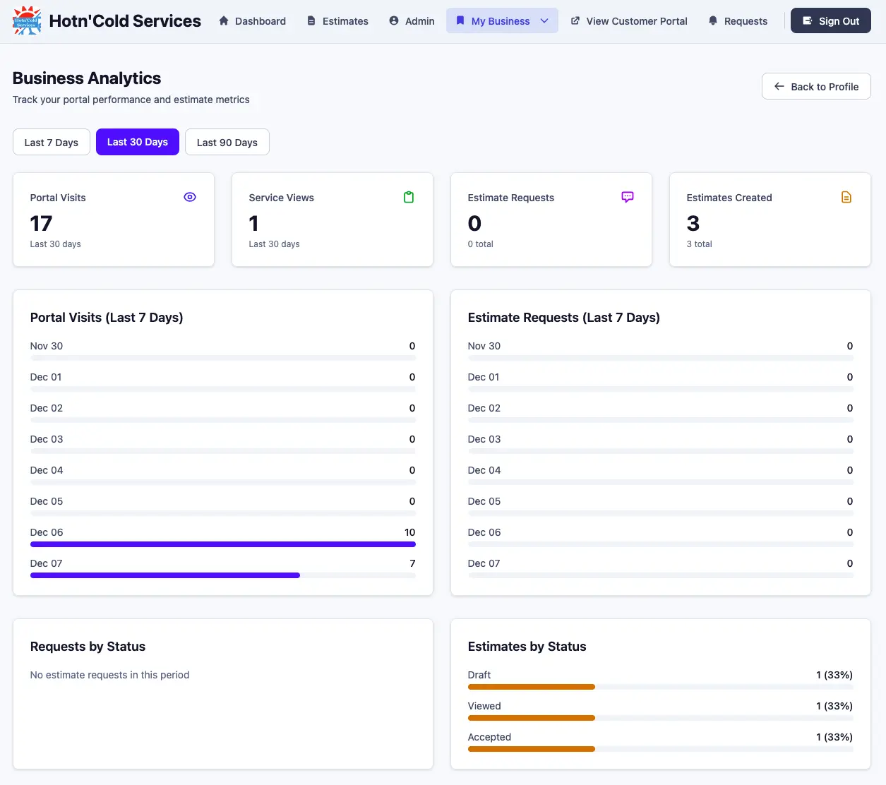Click the eye icon on Portal Visits card
Viewport: 886px width, 785px height.
tap(190, 198)
